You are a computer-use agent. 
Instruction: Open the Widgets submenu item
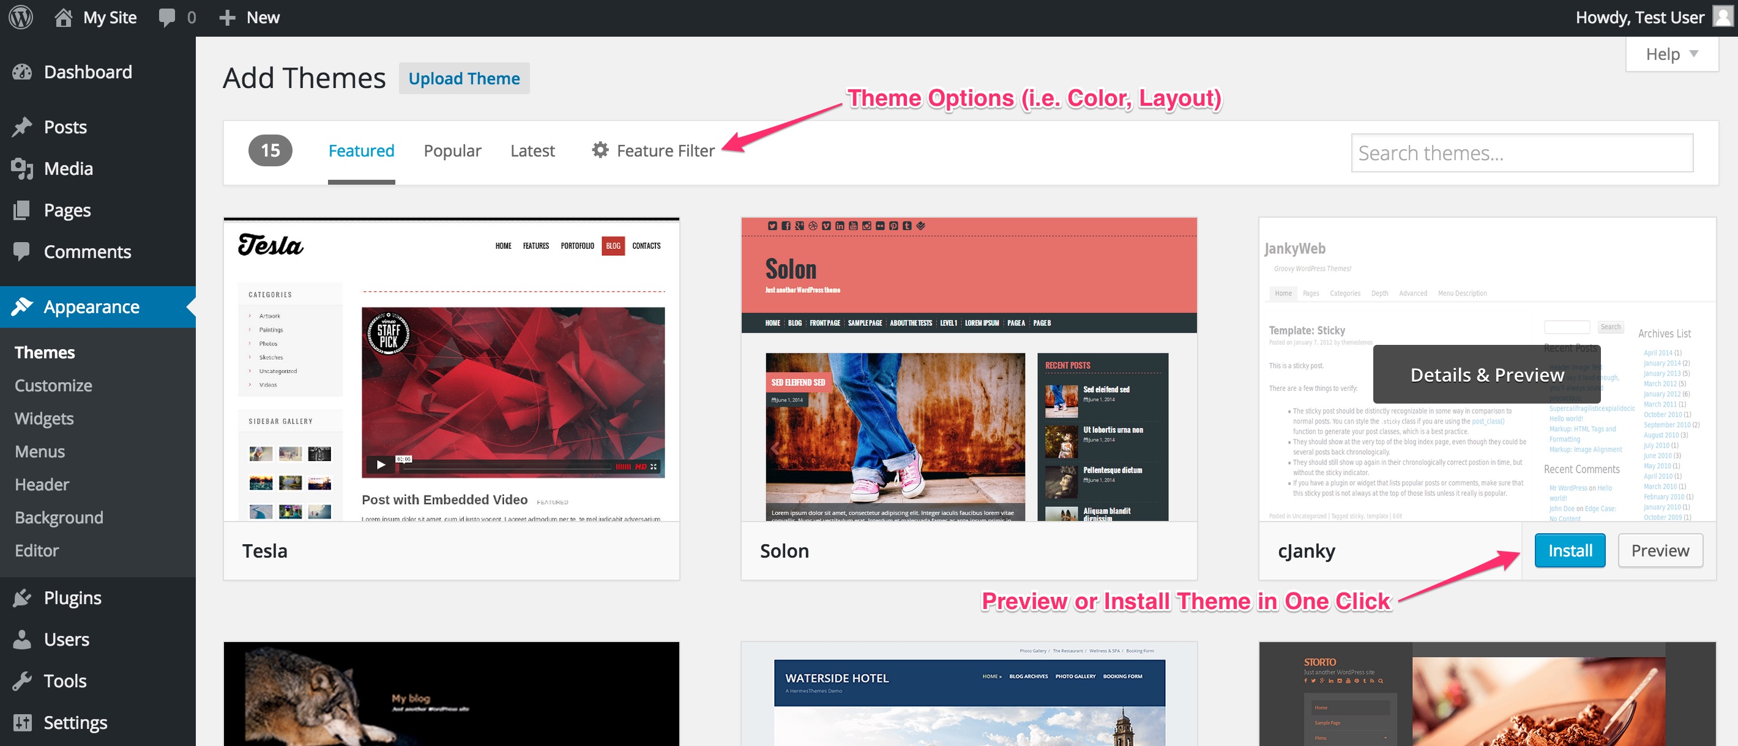[x=44, y=418]
